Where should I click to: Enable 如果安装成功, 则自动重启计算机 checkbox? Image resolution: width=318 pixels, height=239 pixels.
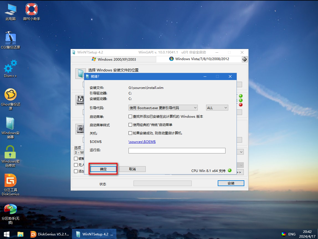coord(130,133)
